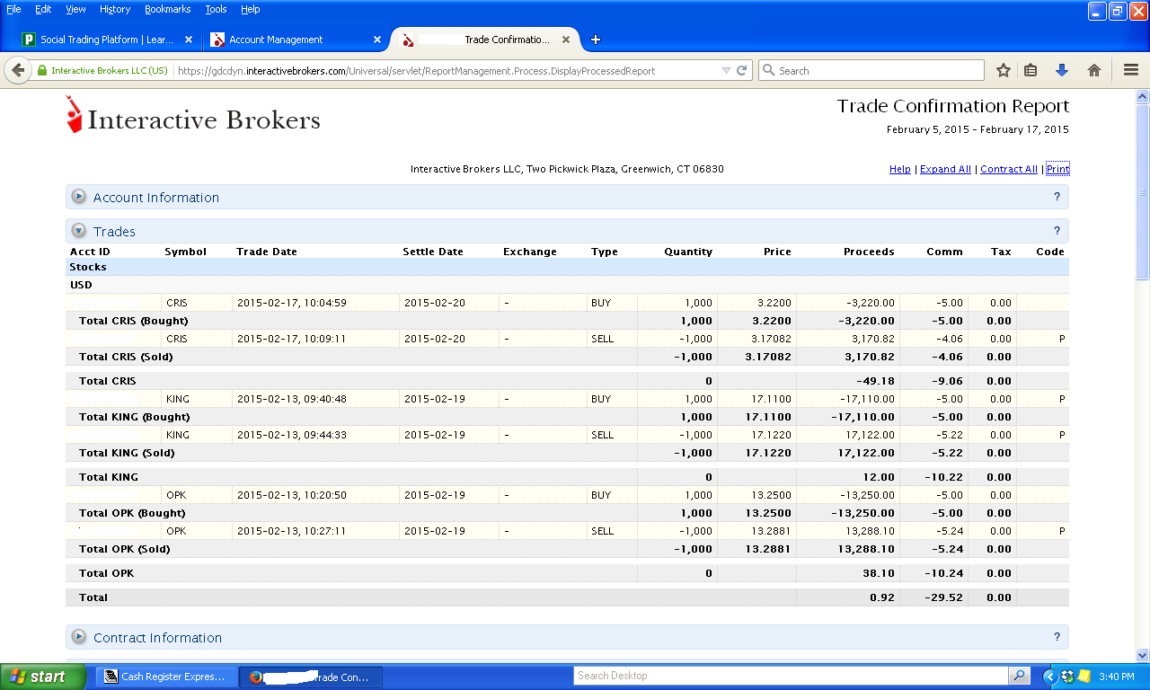1150x690 pixels.
Task: Click the Settle Date column header
Action: (x=433, y=252)
